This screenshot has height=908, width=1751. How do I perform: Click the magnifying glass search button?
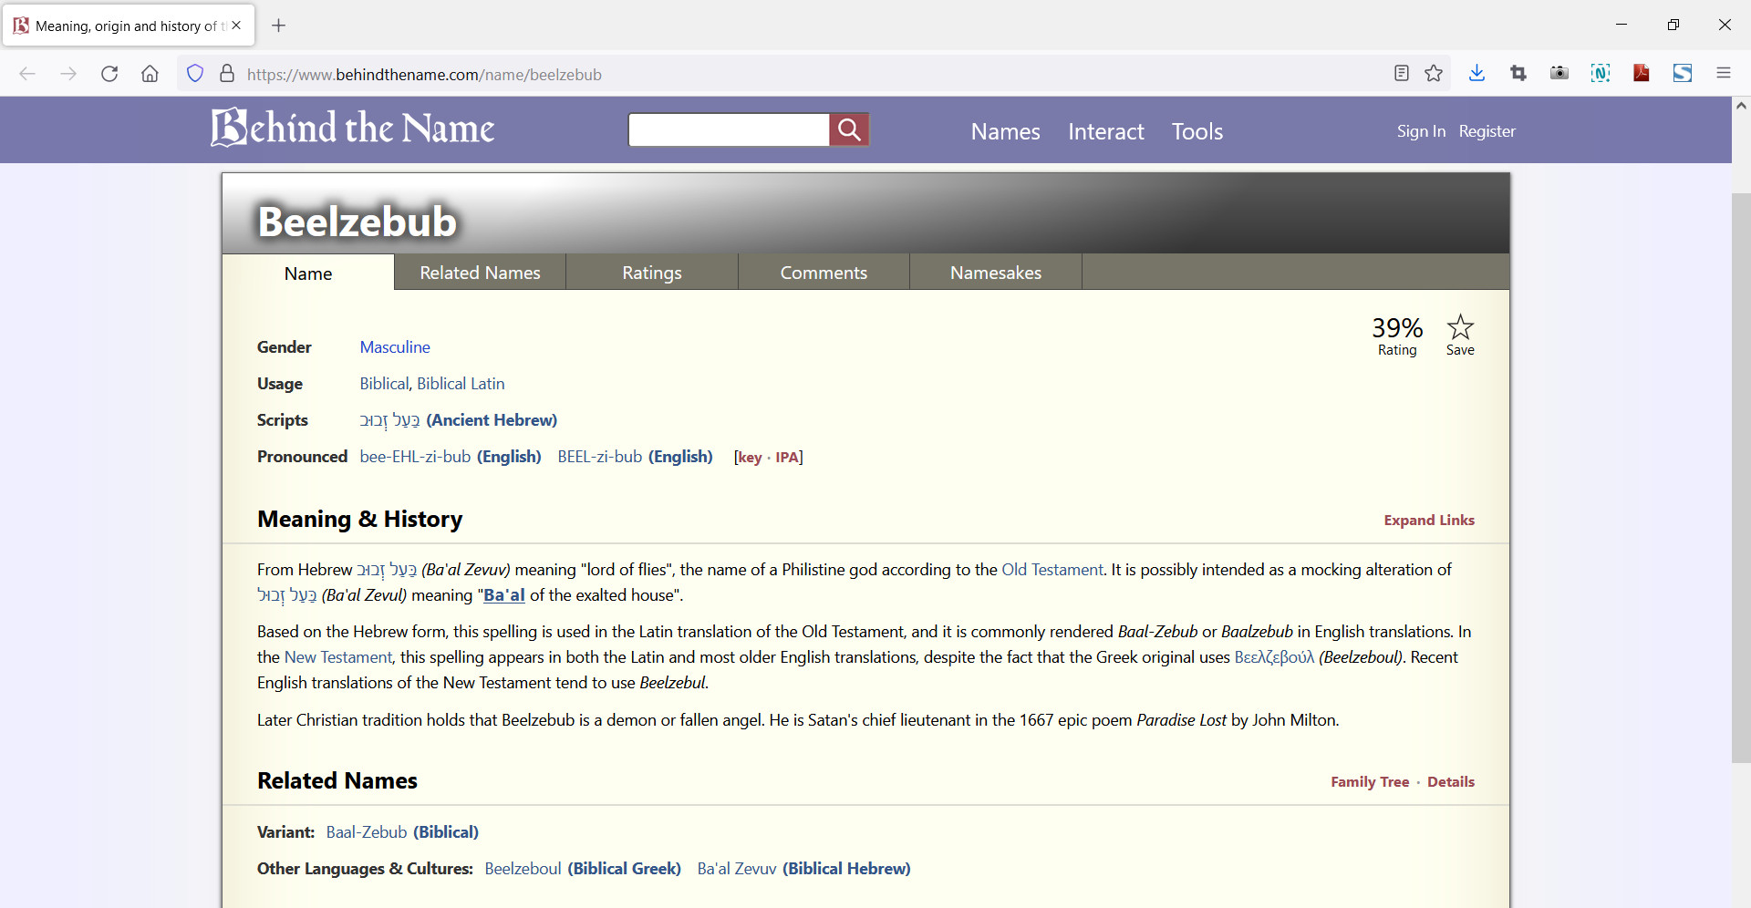[x=848, y=130]
